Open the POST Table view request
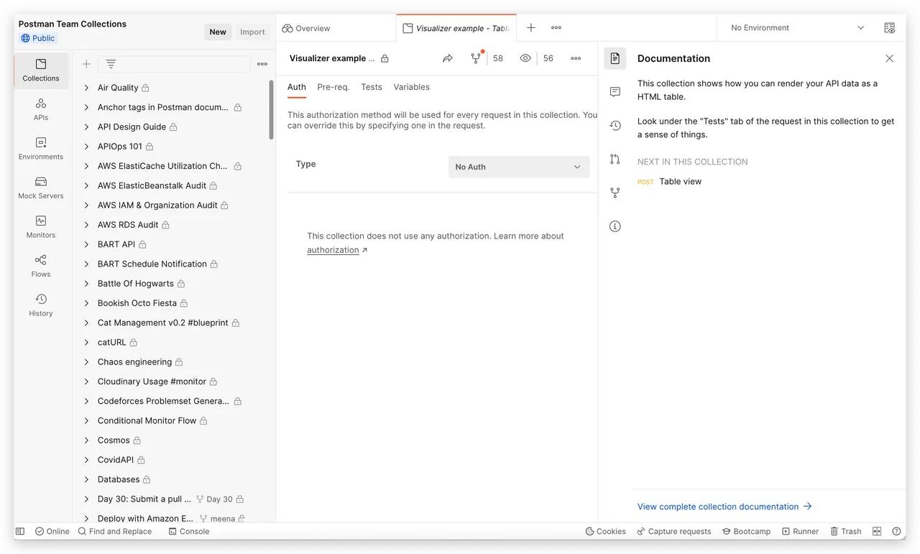This screenshot has height=554, width=920. coord(669,182)
